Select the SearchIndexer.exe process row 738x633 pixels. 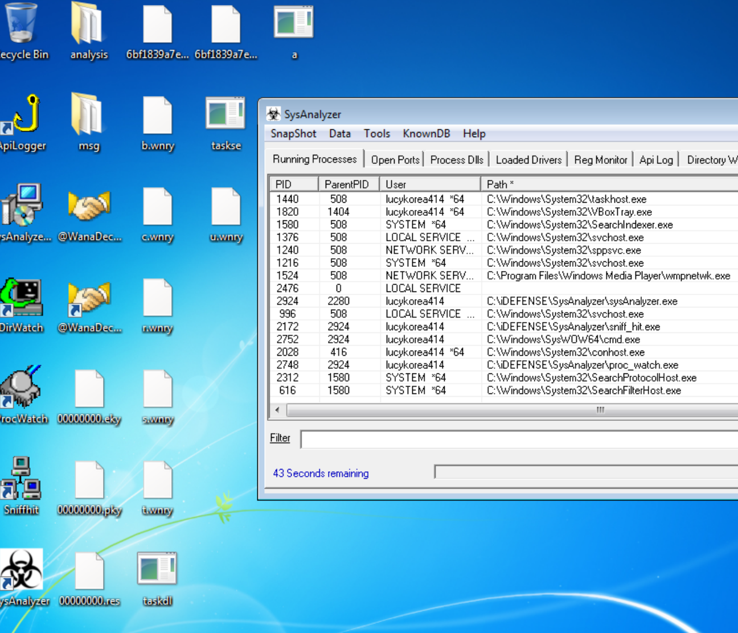coord(504,225)
